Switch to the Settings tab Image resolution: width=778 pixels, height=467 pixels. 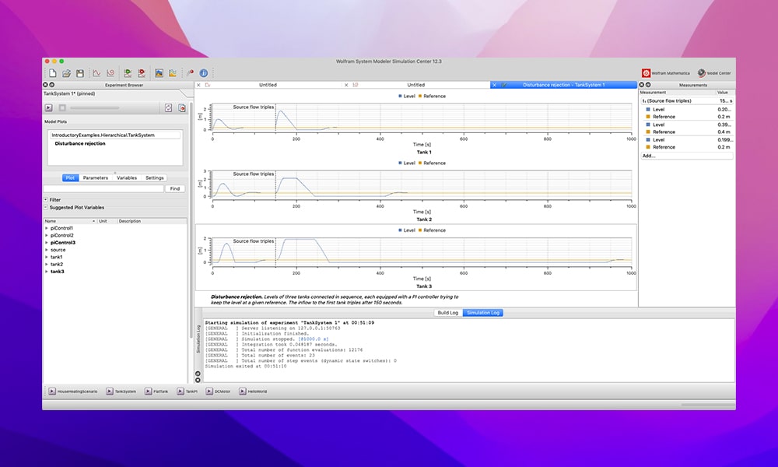click(x=154, y=177)
